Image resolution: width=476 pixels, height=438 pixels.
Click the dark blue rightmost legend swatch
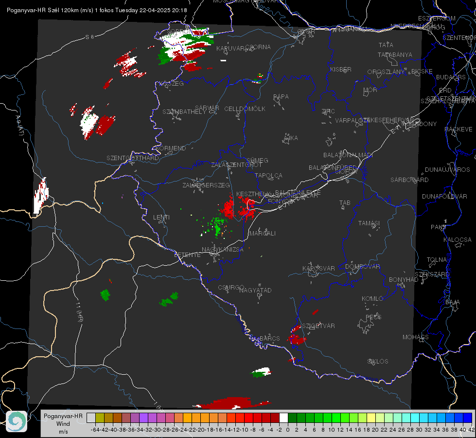[x=468, y=418]
